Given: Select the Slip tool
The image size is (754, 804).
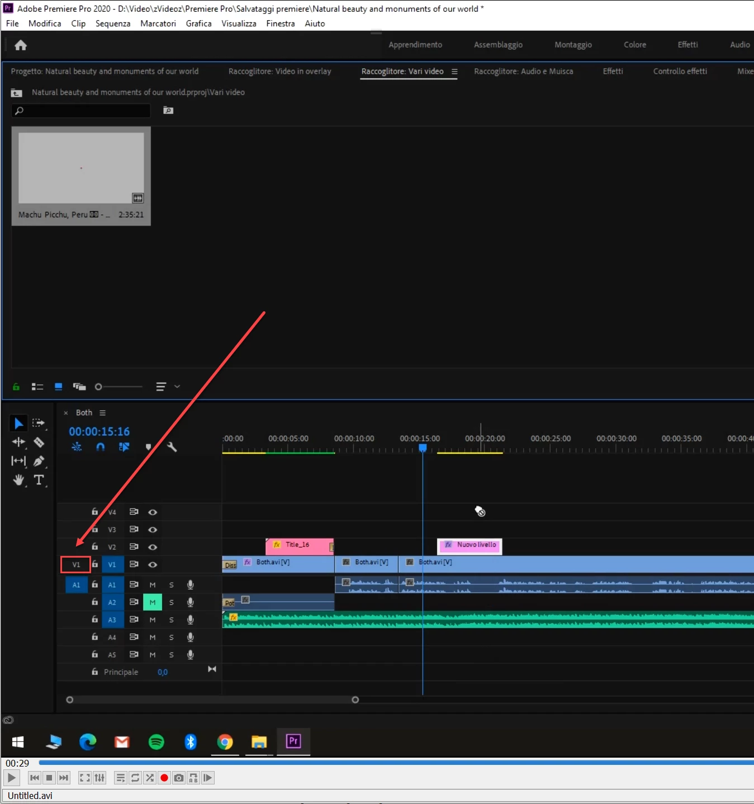Looking at the screenshot, I should pos(18,461).
